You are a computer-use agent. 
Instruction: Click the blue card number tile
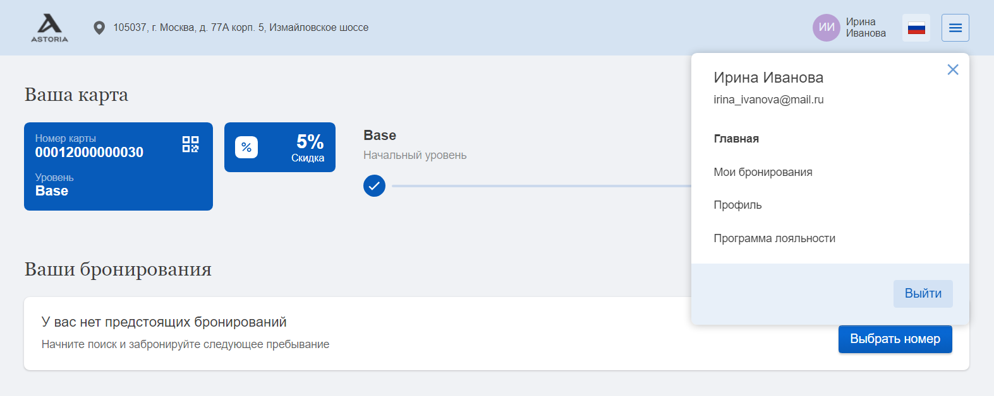(x=118, y=166)
